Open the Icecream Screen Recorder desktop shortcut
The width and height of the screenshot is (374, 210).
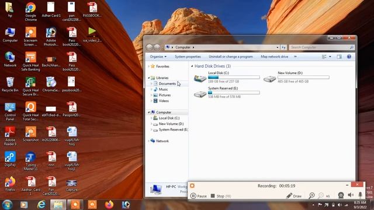point(30,36)
